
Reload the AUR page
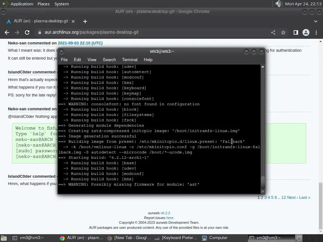(x=27, y=32)
